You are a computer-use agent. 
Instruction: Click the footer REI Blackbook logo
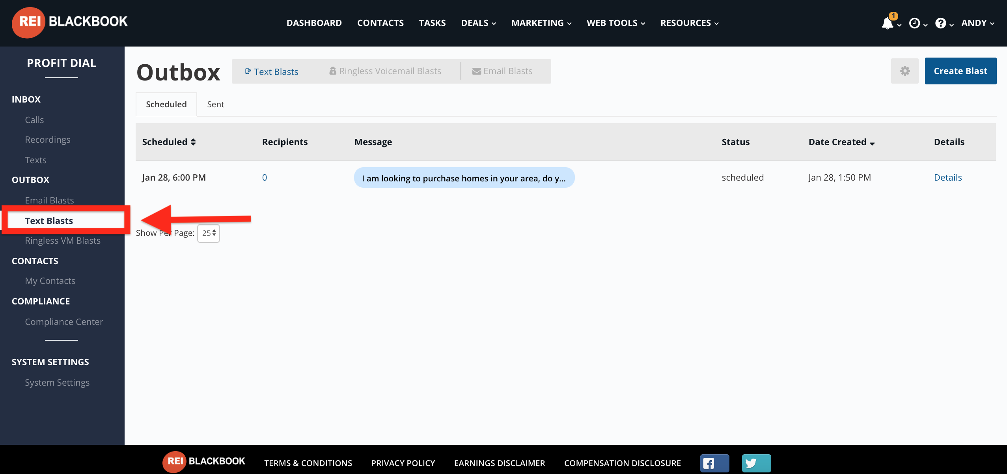(204, 461)
